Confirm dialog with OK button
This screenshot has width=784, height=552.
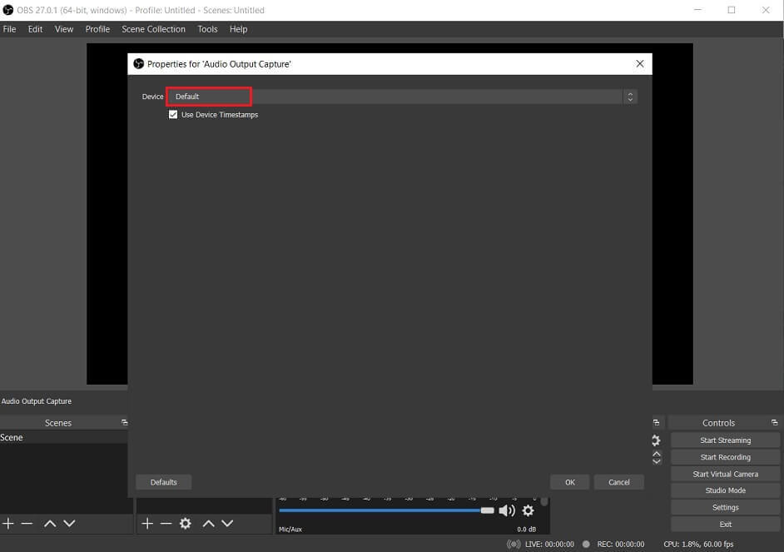click(569, 482)
